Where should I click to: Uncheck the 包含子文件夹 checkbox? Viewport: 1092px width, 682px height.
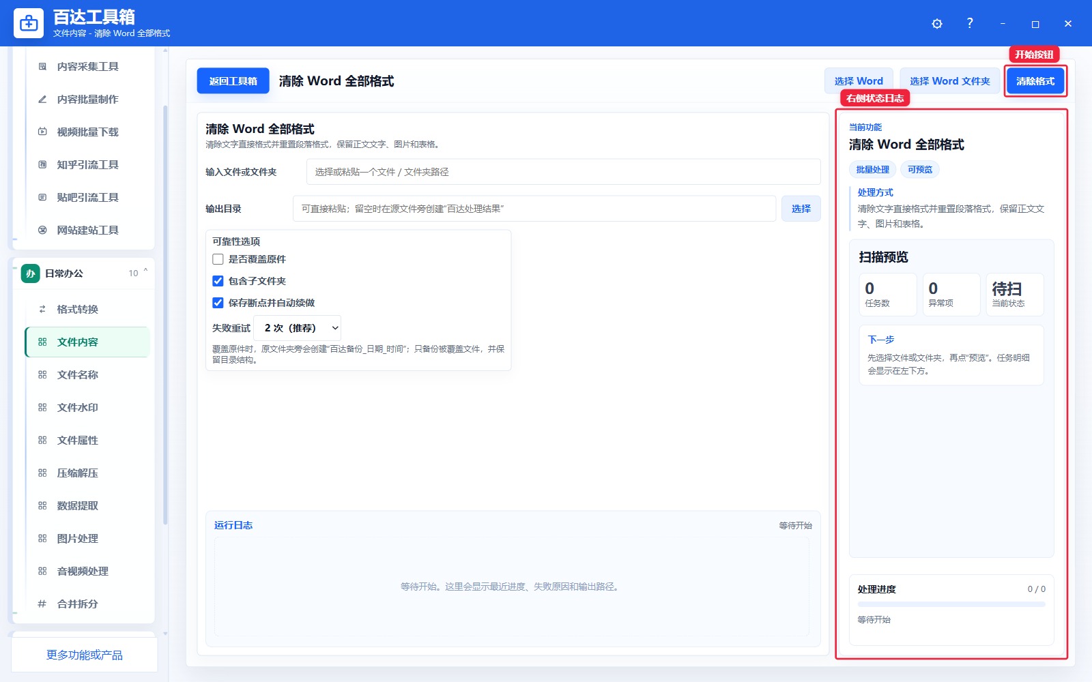click(218, 281)
